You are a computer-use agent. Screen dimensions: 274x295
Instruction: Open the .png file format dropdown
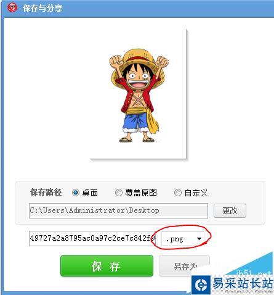pyautogui.click(x=183, y=238)
